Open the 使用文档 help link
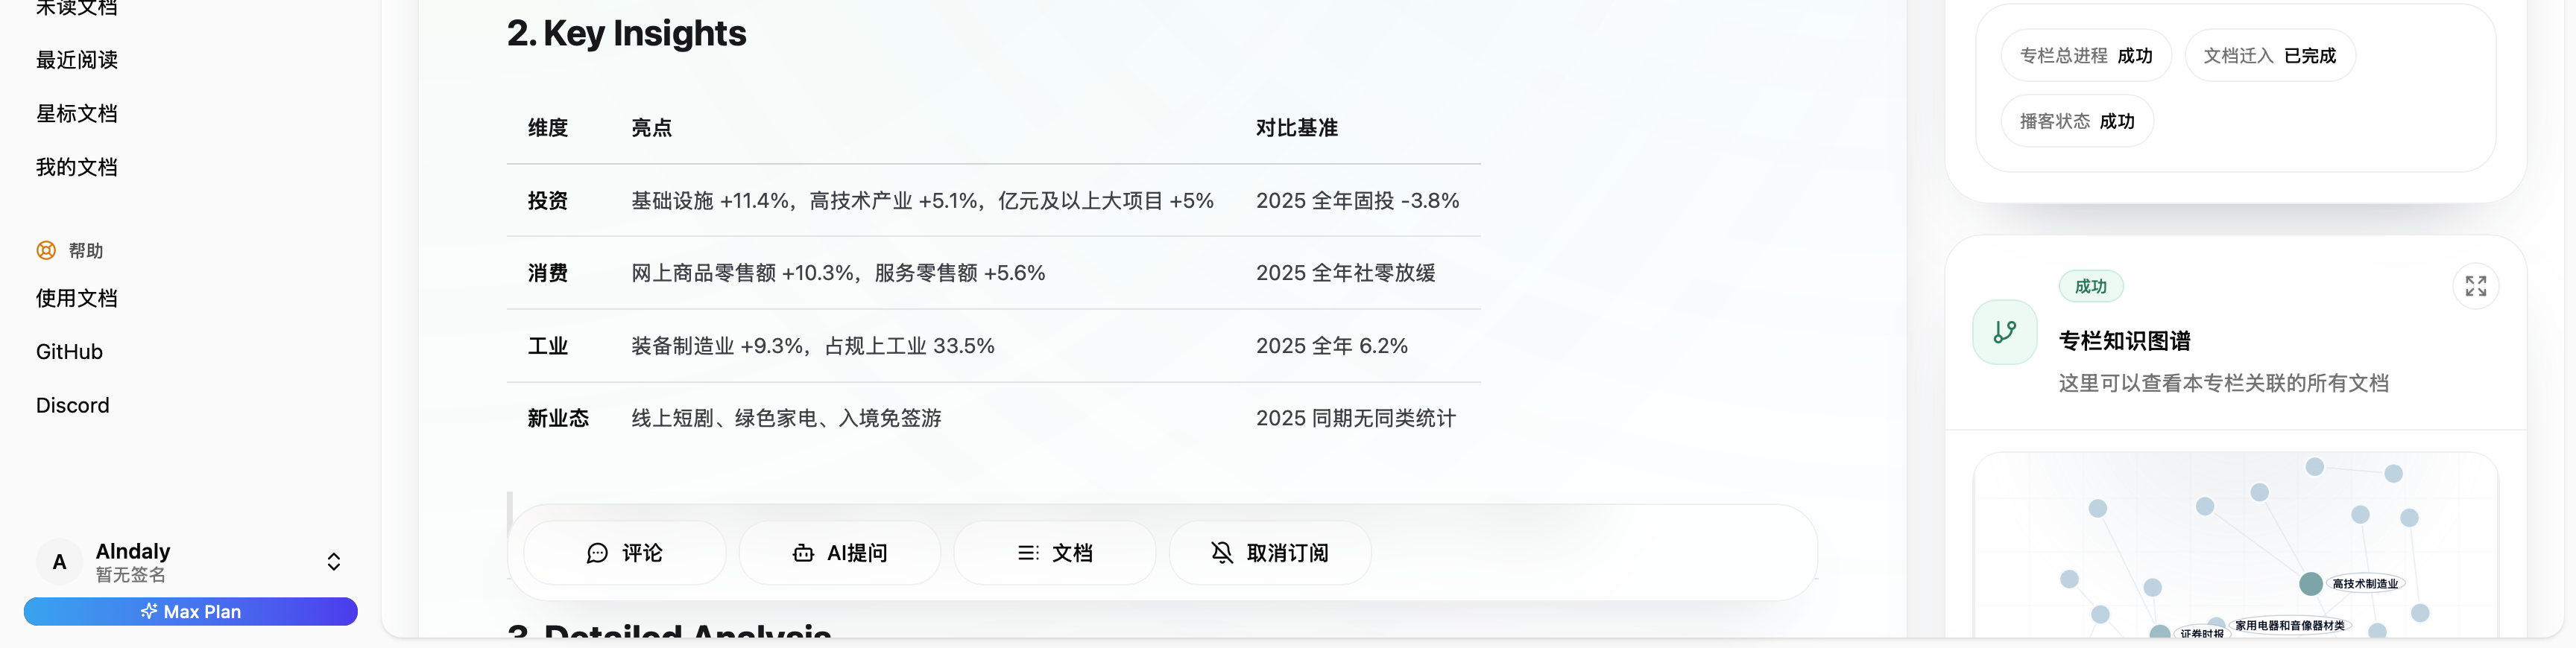This screenshot has height=648, width=2576. click(x=77, y=298)
